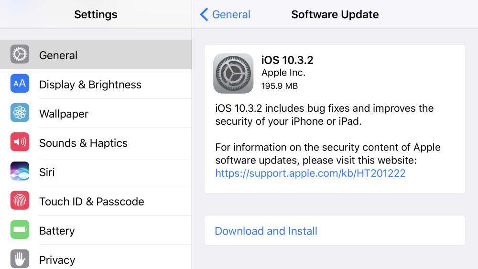
Task: Tap the green Battery icon
Action: tap(20, 230)
